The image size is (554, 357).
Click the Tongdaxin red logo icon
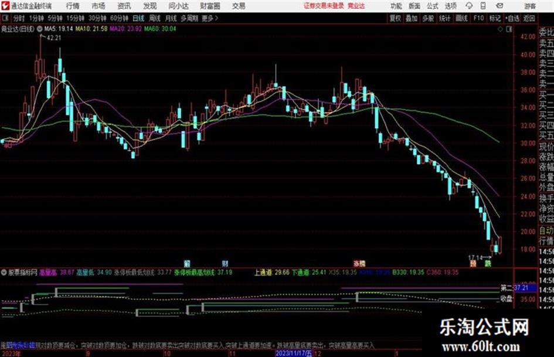click(5, 6)
